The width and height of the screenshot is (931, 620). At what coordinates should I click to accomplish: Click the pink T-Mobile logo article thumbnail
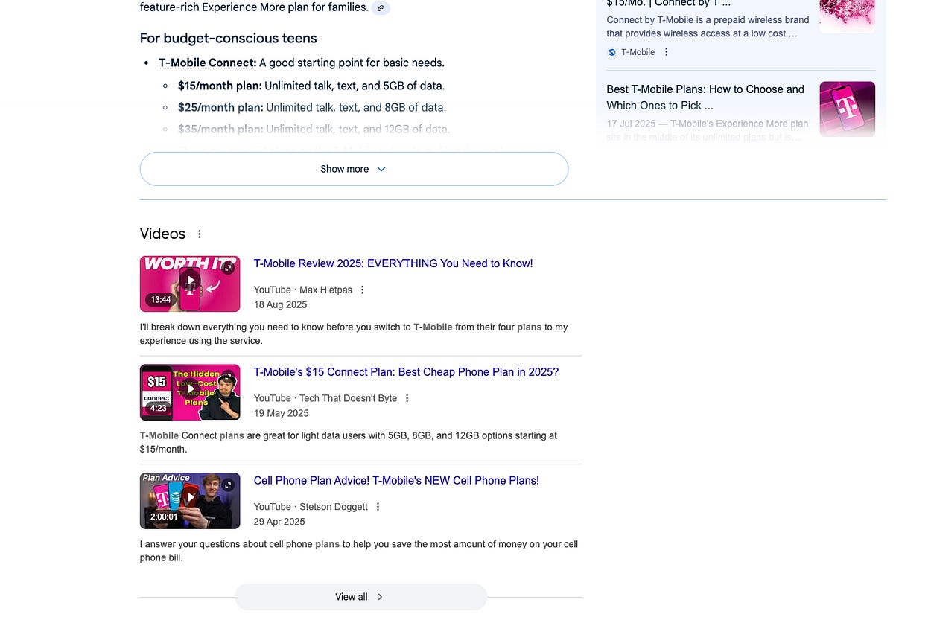pos(848,109)
